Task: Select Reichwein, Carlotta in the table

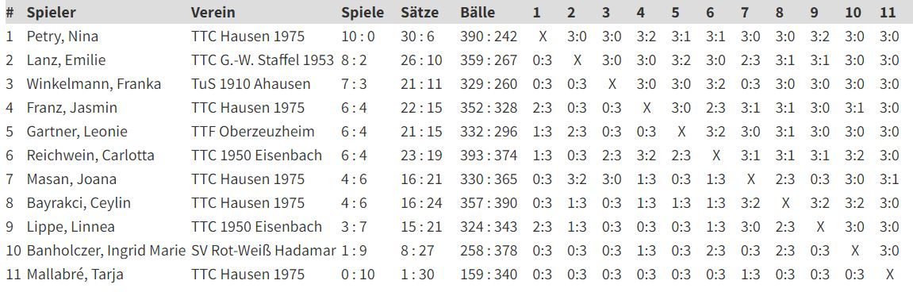Action: pyautogui.click(x=91, y=156)
